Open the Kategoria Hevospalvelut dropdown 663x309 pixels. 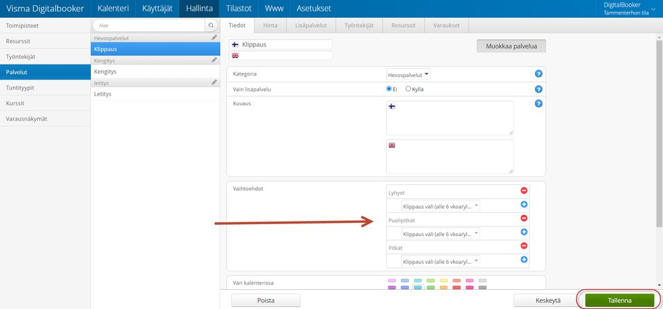pyautogui.click(x=408, y=75)
